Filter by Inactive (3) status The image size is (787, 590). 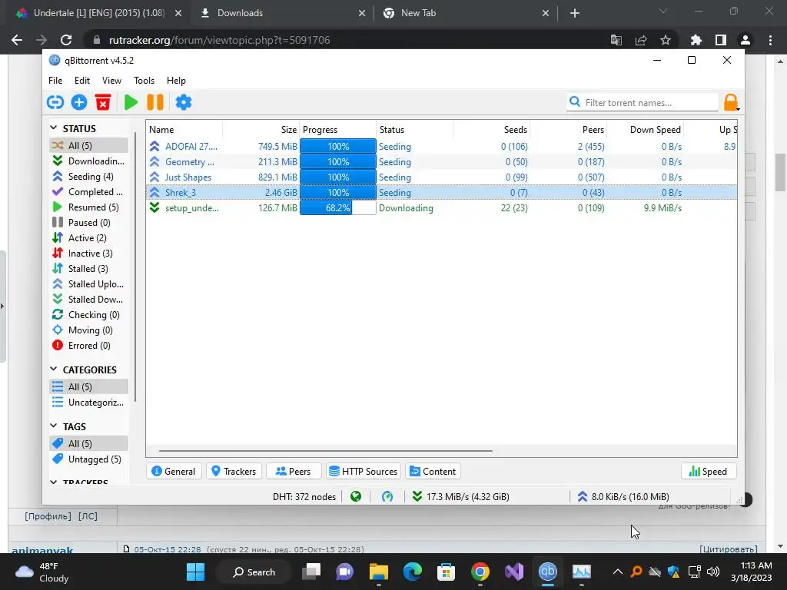coord(88,254)
